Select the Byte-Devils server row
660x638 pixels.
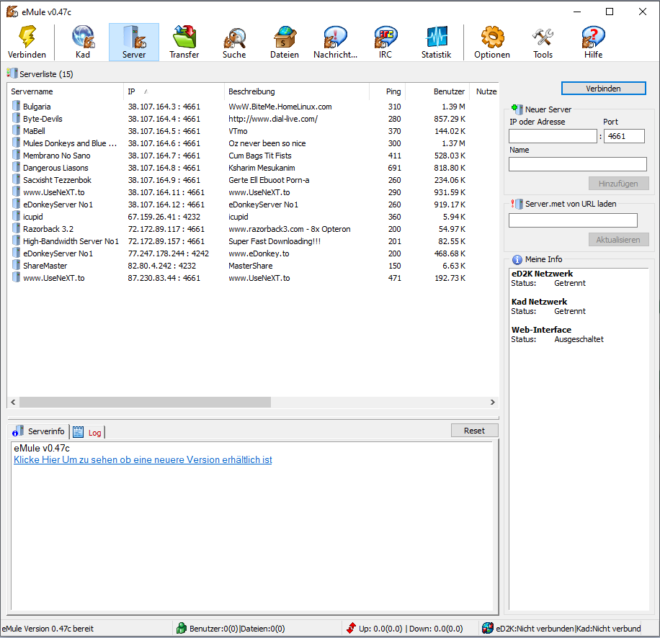253,119
